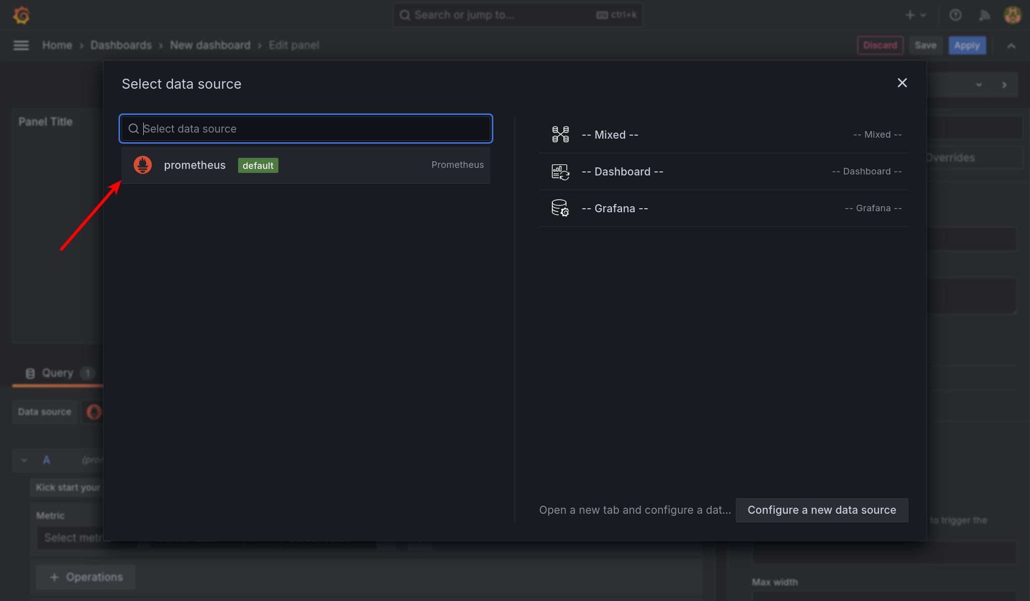This screenshot has width=1030, height=601.
Task: Collapse query A row chevron
Action: (24, 460)
